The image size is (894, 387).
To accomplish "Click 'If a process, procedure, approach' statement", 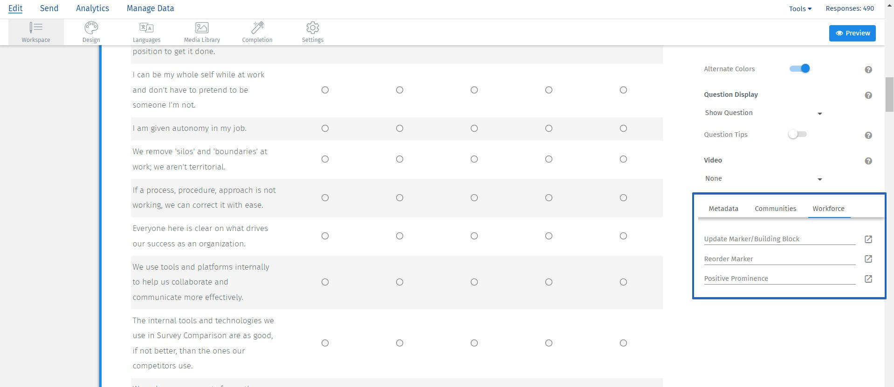I will pos(204,197).
